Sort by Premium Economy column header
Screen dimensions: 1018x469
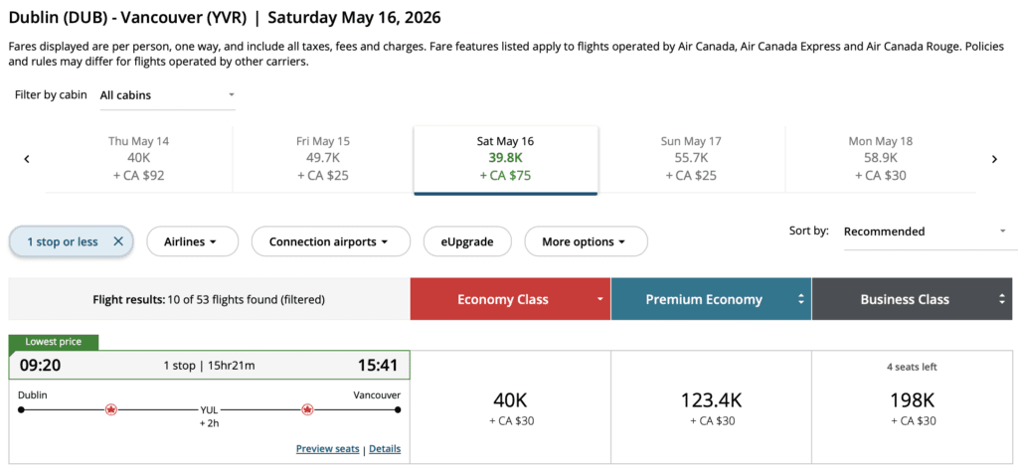click(x=710, y=299)
